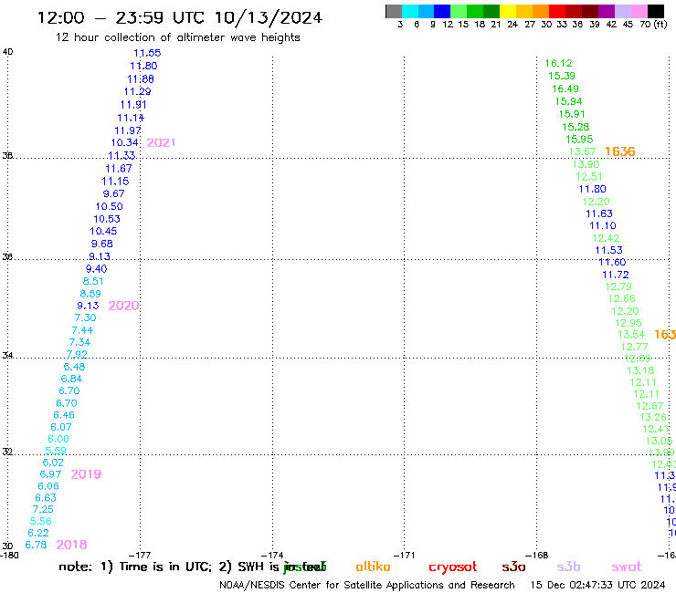Click the 'swot' satellite legend label
This screenshot has width=676, height=593.
tap(627, 567)
